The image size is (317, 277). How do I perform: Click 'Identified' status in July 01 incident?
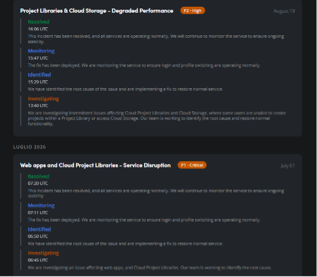click(x=39, y=230)
